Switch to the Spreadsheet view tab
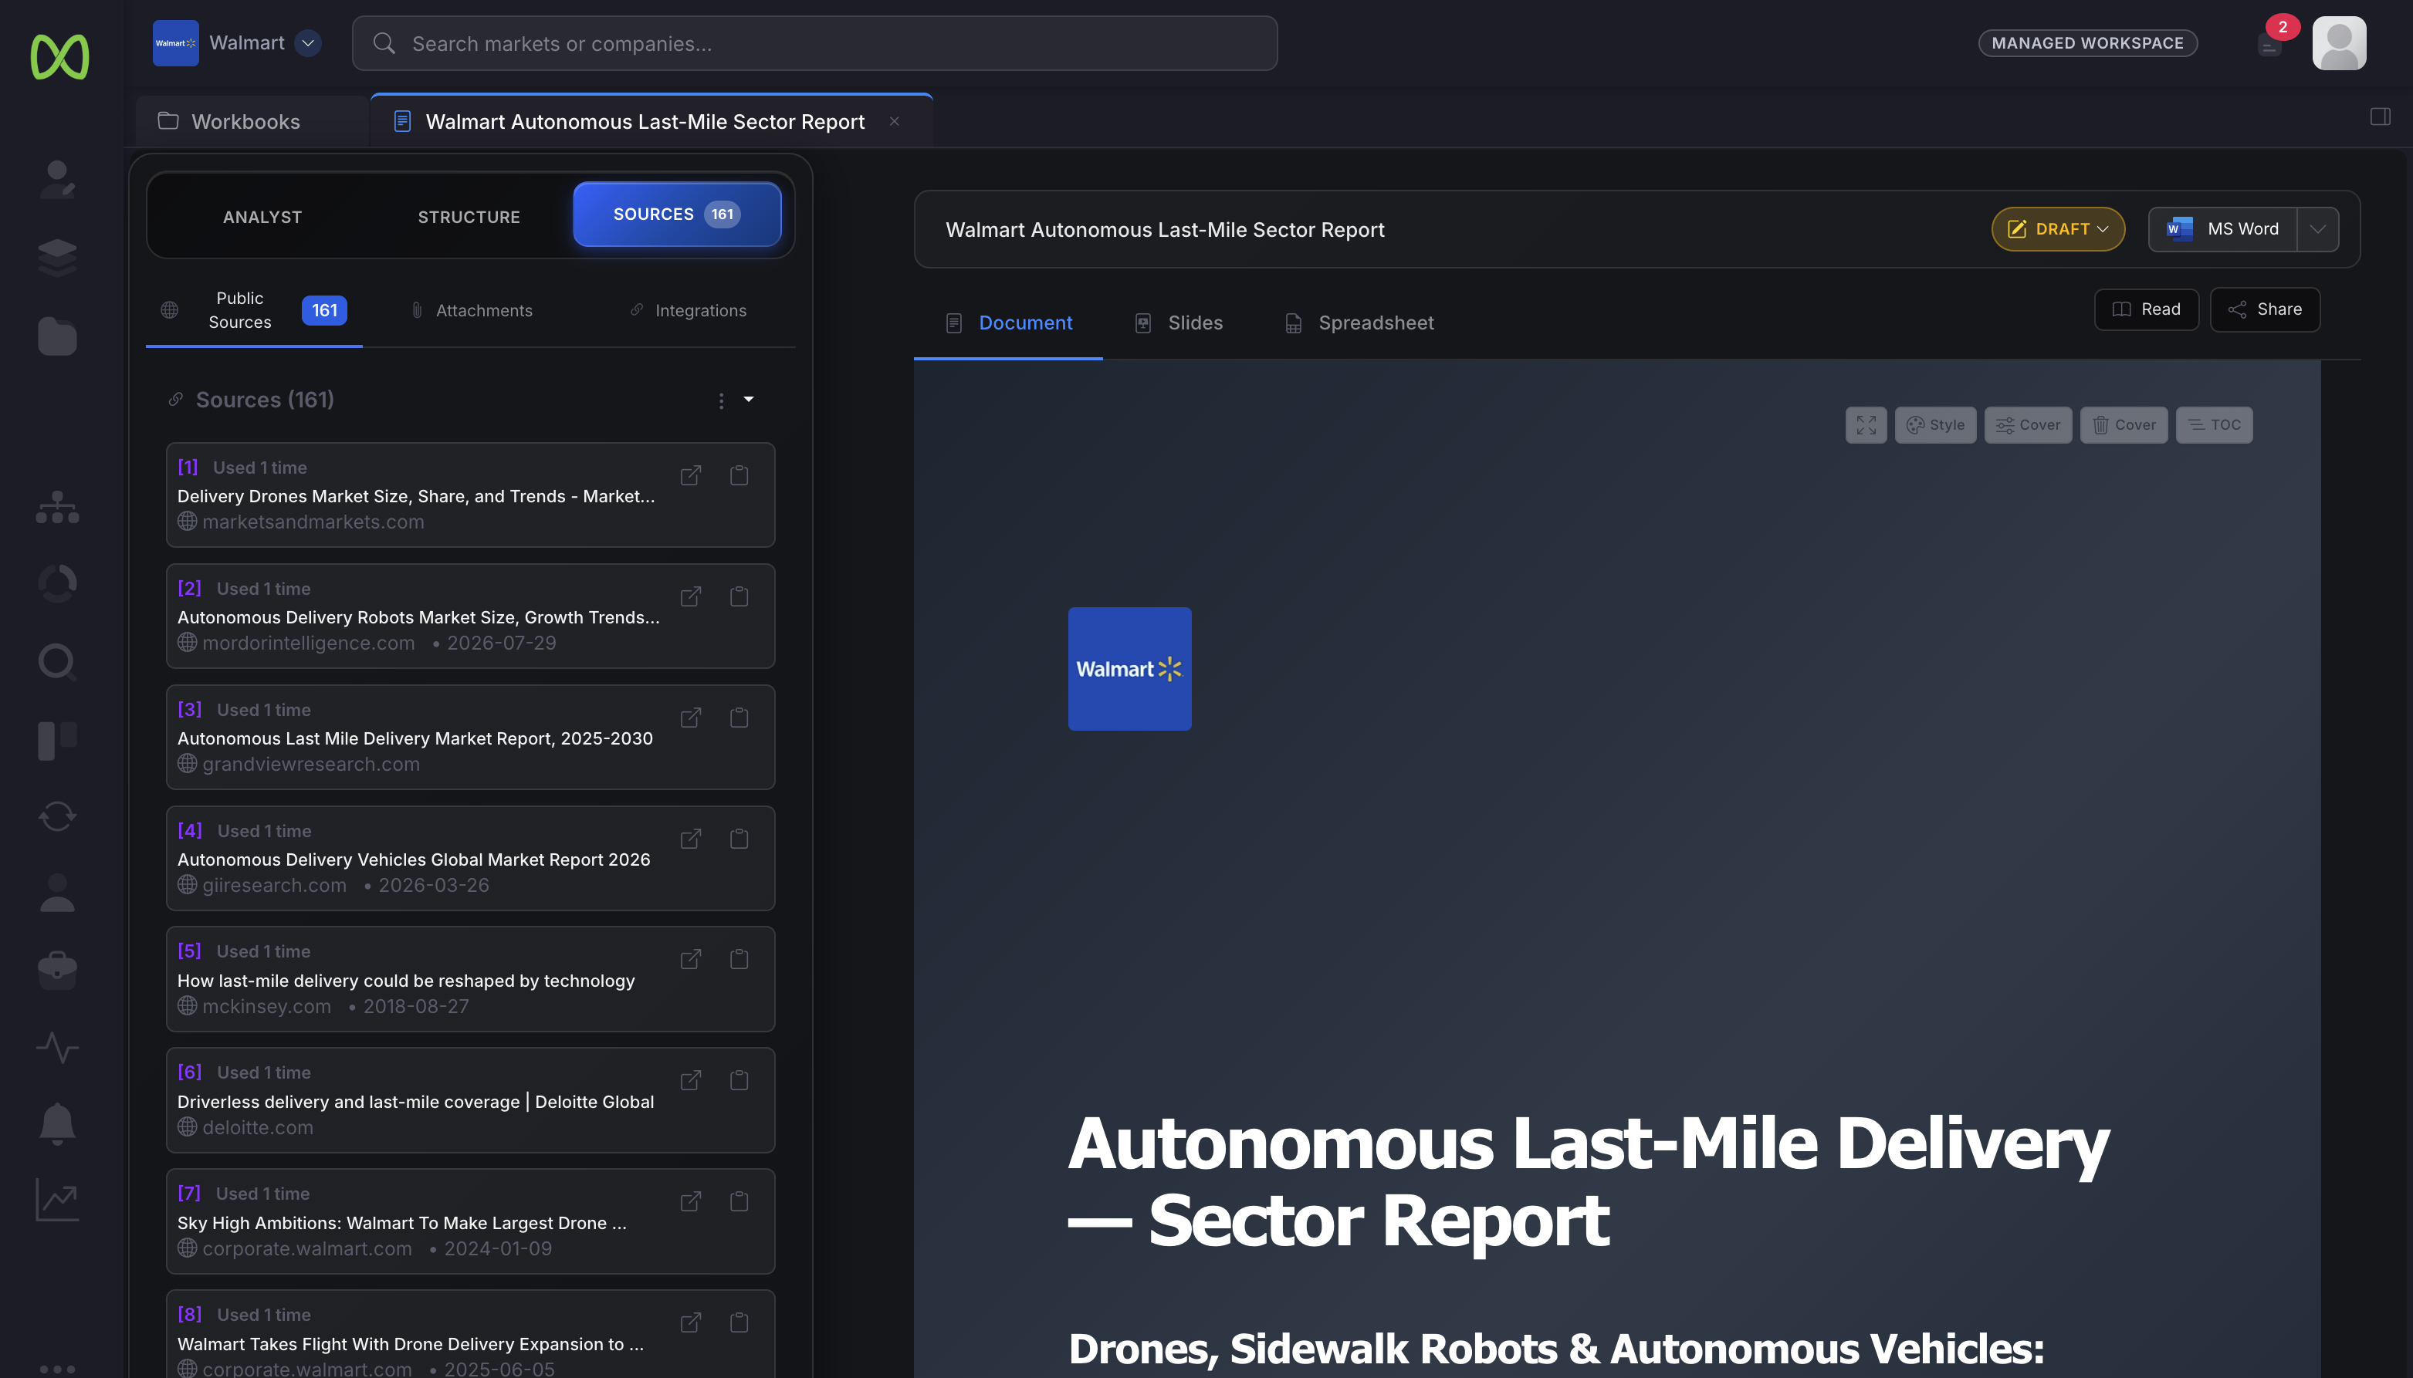 coord(1359,323)
